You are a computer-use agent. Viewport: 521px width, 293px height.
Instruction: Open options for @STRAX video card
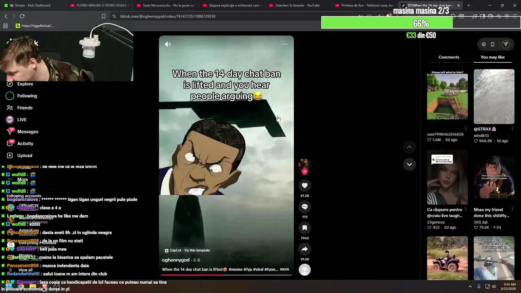[x=512, y=129]
